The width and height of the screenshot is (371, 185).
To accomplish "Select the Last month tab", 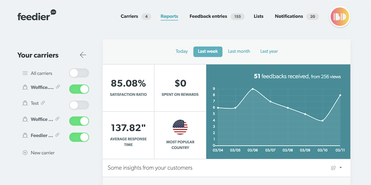I will point(239,51).
